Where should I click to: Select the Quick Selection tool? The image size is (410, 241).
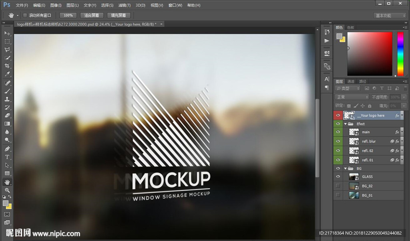point(7,57)
